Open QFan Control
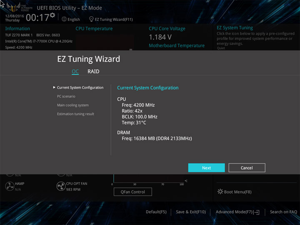Screen dimensions: 300x225 133,192
